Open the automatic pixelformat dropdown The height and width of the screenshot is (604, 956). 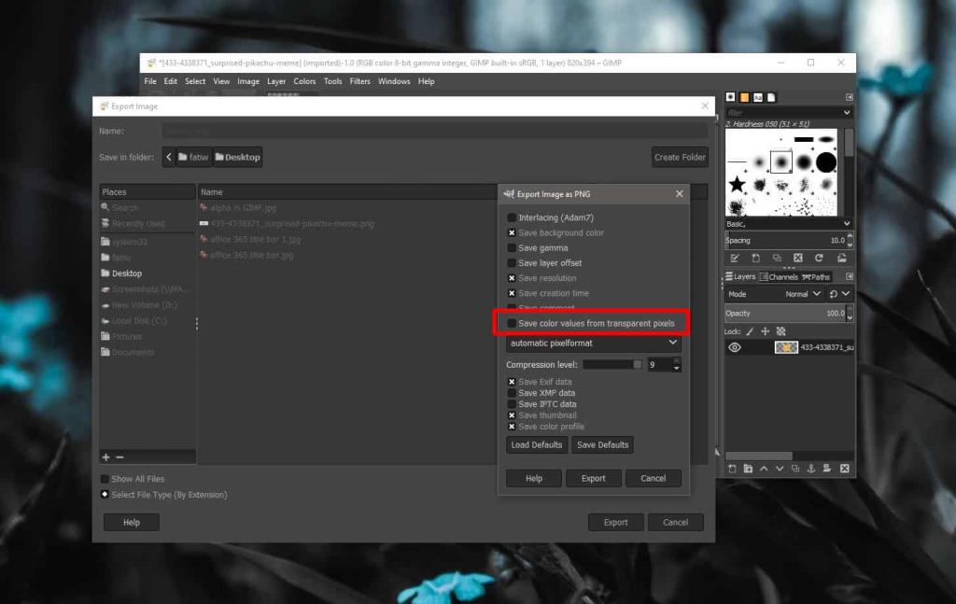[593, 344]
